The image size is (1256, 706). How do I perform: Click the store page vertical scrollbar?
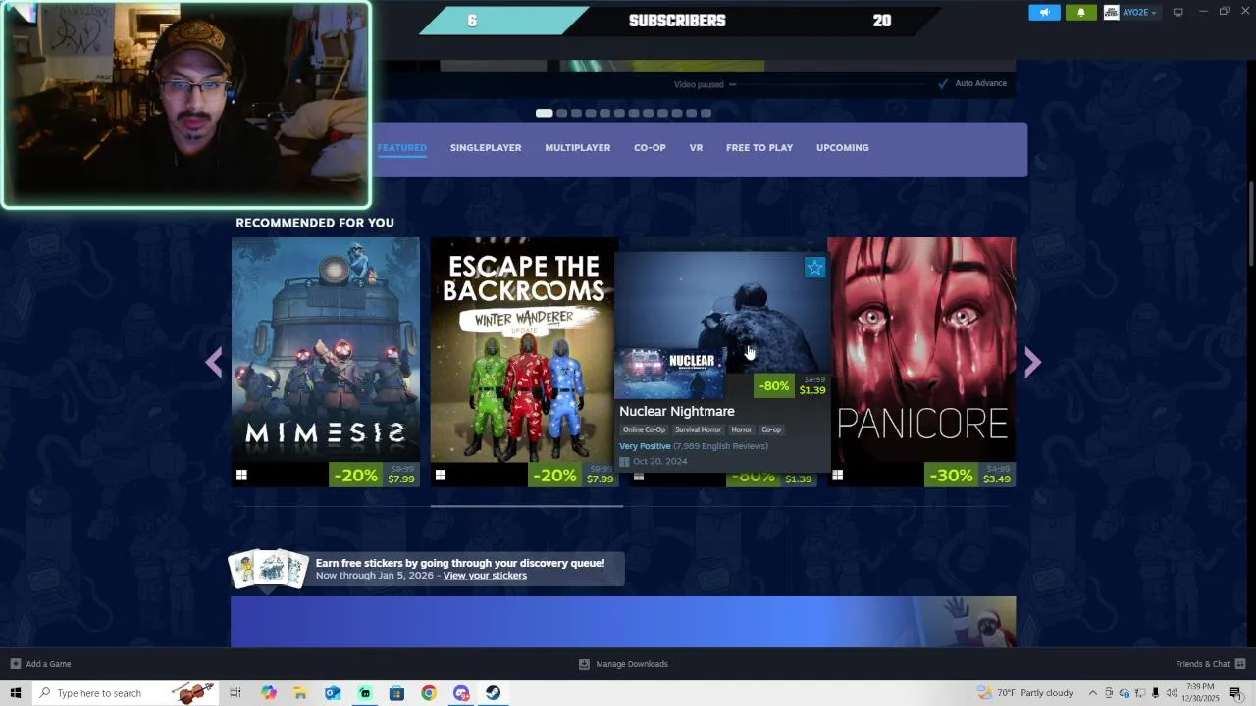1251,224
